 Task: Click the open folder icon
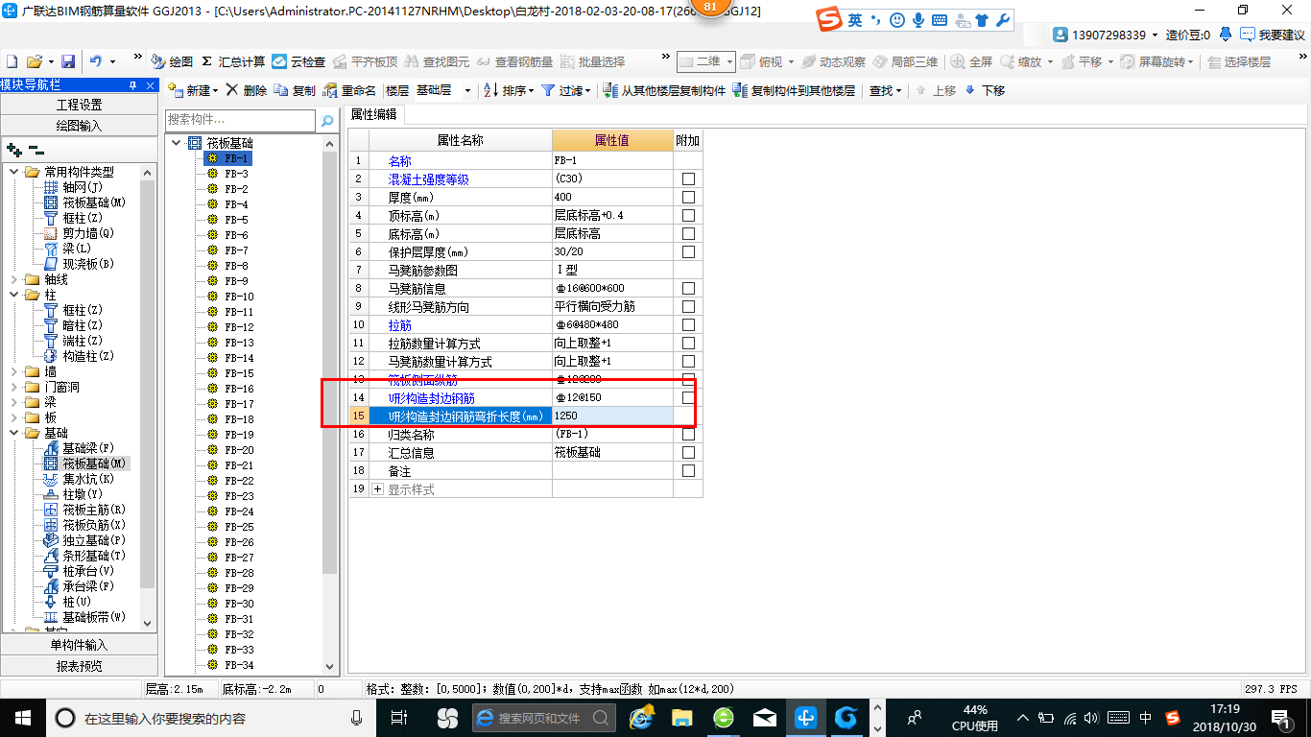coord(35,60)
